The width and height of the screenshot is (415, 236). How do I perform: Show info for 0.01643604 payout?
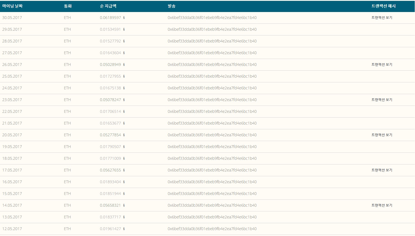(124, 53)
